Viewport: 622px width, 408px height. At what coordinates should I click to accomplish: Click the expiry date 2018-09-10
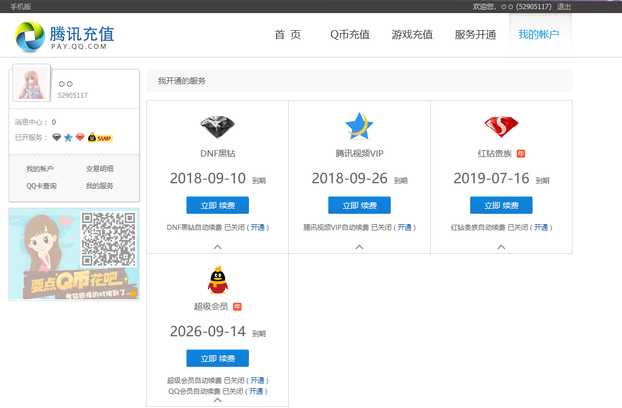click(x=208, y=178)
